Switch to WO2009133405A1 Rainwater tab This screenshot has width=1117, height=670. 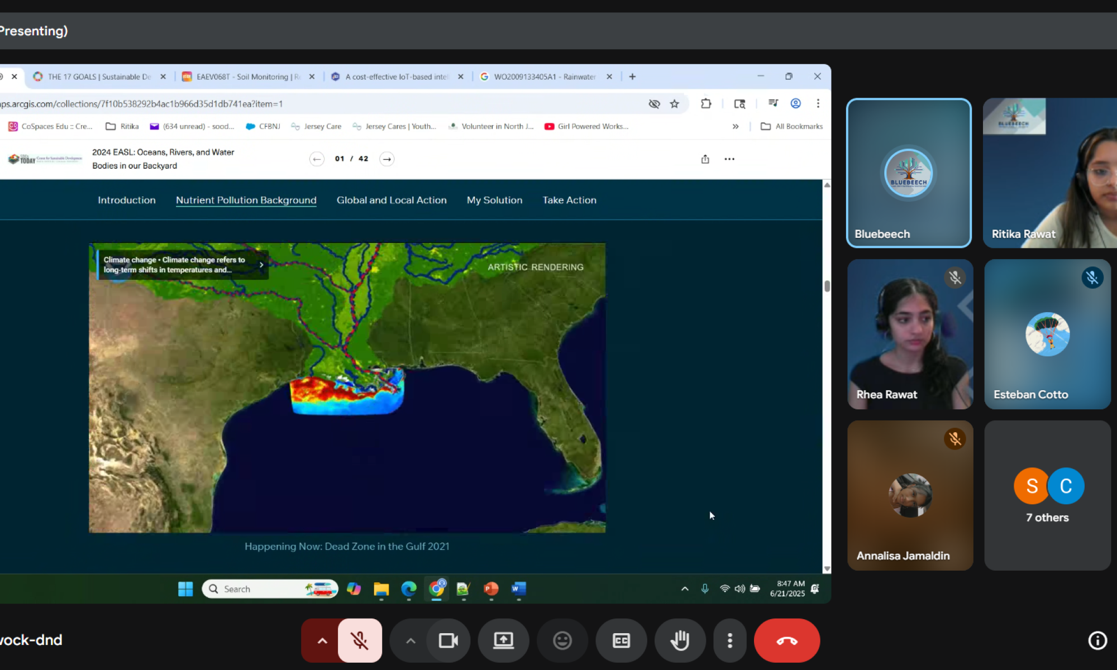click(546, 76)
